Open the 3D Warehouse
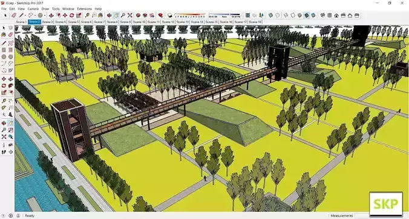The image size is (409, 219). (x=138, y=15)
